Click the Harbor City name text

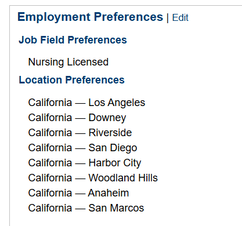(x=115, y=163)
